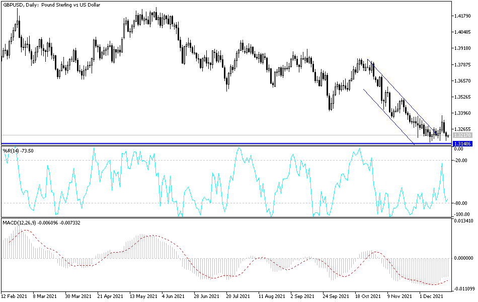Viewport: 478px width, 302px height.
Task: Select the blue 1.31486 price label
Action: 462,143
